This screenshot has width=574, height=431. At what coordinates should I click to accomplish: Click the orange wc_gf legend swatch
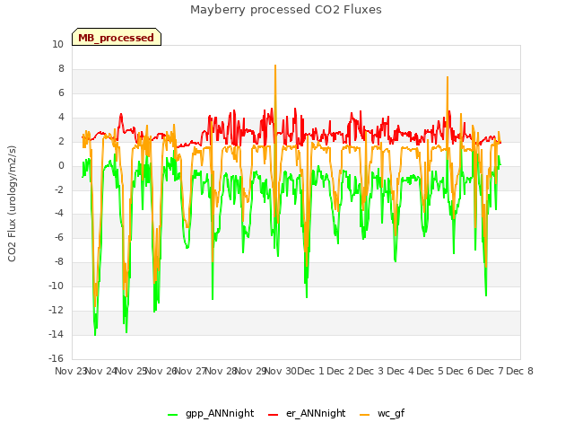point(365,415)
